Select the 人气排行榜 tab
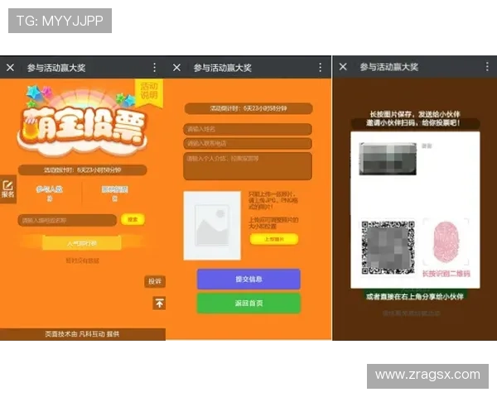This screenshot has width=497, height=397. tap(82, 243)
